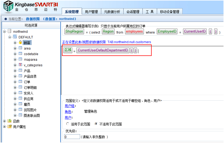This screenshot has width=224, height=143.
Task: Click the table icon for 产品目录
Action: tap(20, 76)
